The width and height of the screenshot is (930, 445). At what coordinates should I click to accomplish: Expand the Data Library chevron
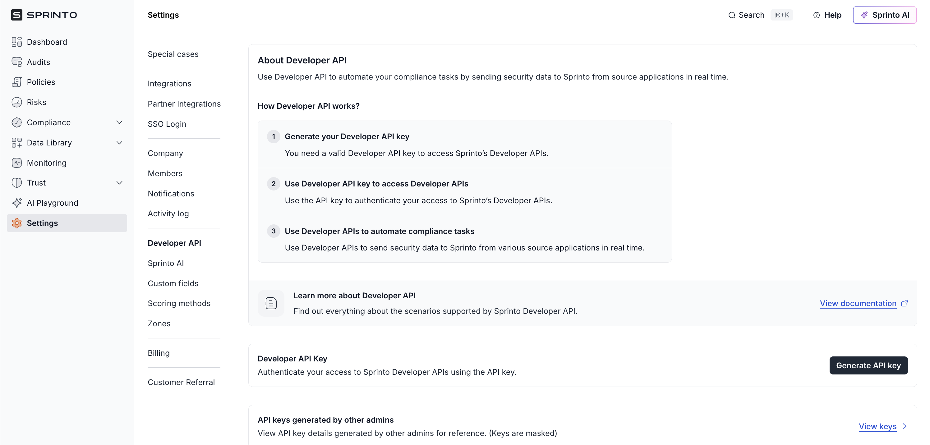(119, 143)
